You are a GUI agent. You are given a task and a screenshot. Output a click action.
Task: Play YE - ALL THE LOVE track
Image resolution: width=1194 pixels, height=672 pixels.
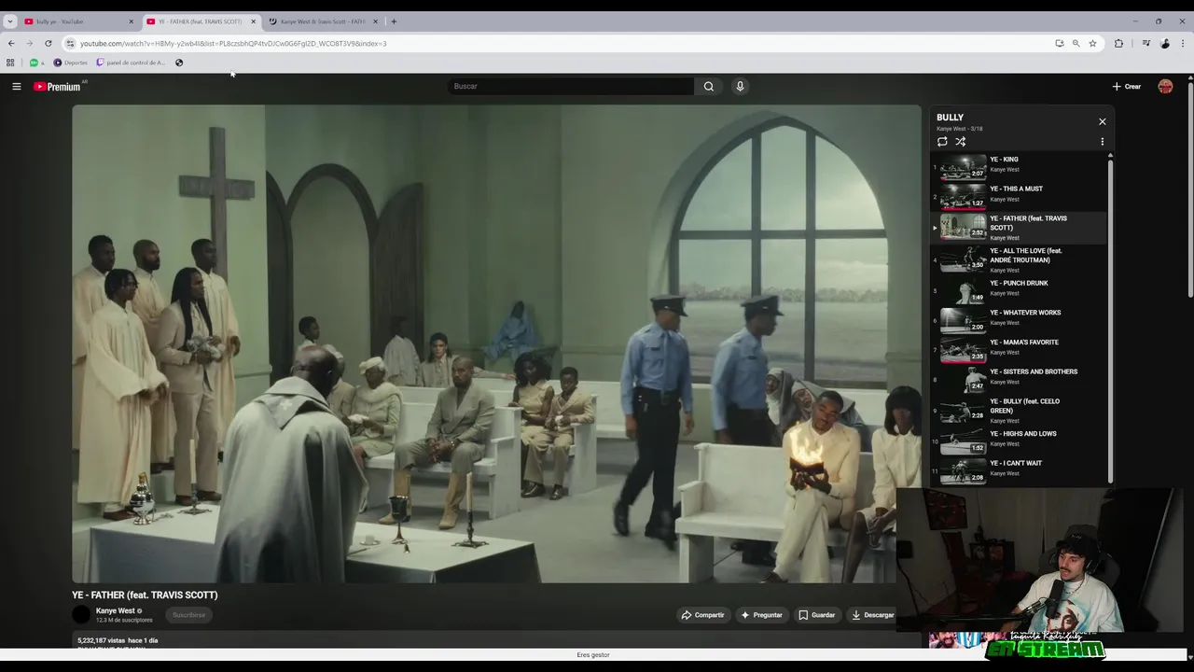point(1018,259)
